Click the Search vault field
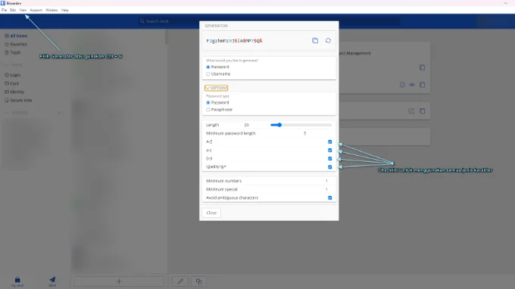This screenshot has height=289, width=515. click(270, 21)
